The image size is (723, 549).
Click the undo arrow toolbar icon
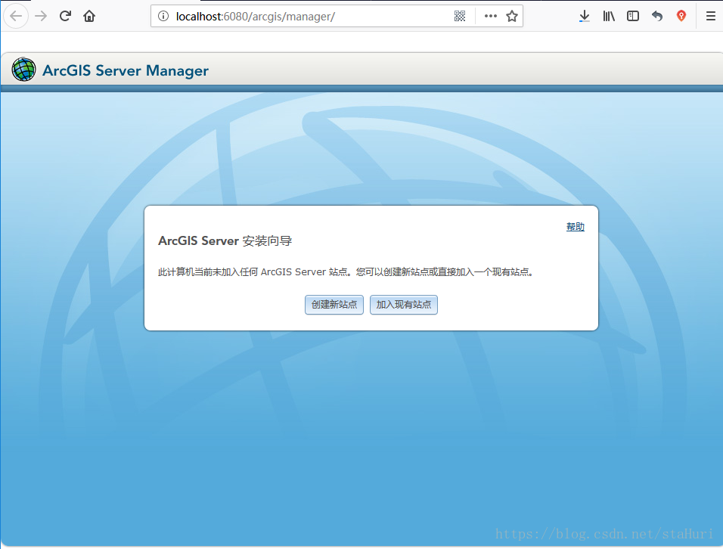pos(657,16)
